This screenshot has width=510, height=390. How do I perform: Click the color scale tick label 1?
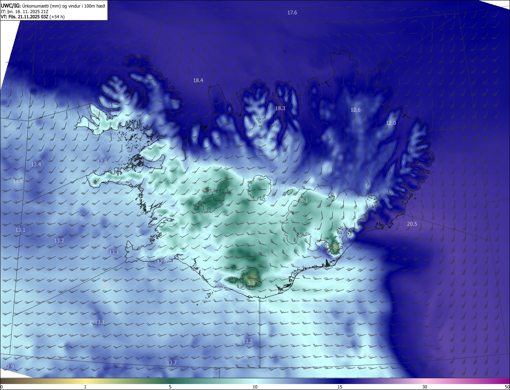pos(85,387)
